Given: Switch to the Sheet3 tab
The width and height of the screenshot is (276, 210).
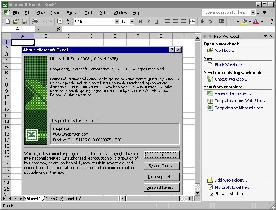Looking at the screenshot, I should point(70,198).
